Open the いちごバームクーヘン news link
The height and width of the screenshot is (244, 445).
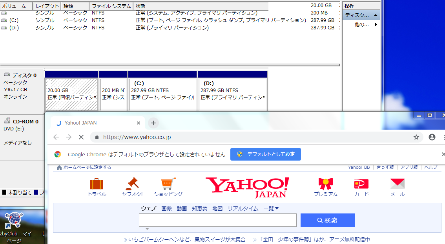[x=187, y=239]
